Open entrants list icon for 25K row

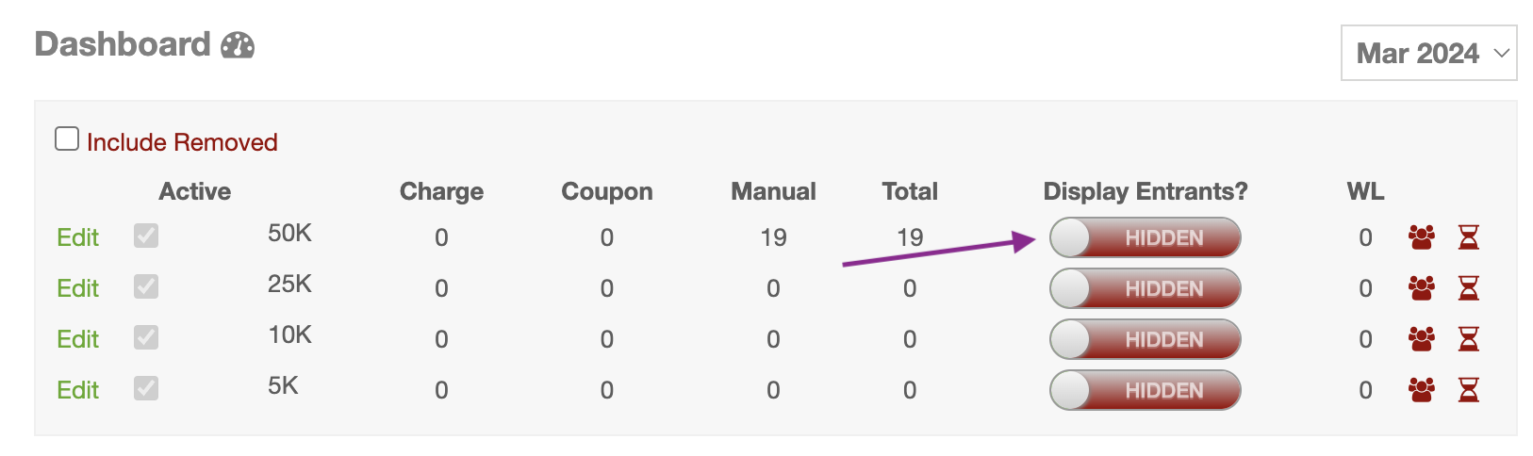[1421, 288]
